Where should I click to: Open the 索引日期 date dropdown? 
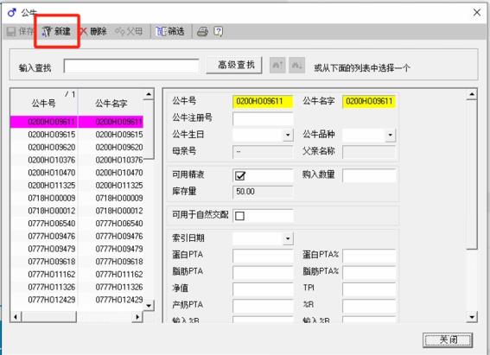tap(288, 239)
